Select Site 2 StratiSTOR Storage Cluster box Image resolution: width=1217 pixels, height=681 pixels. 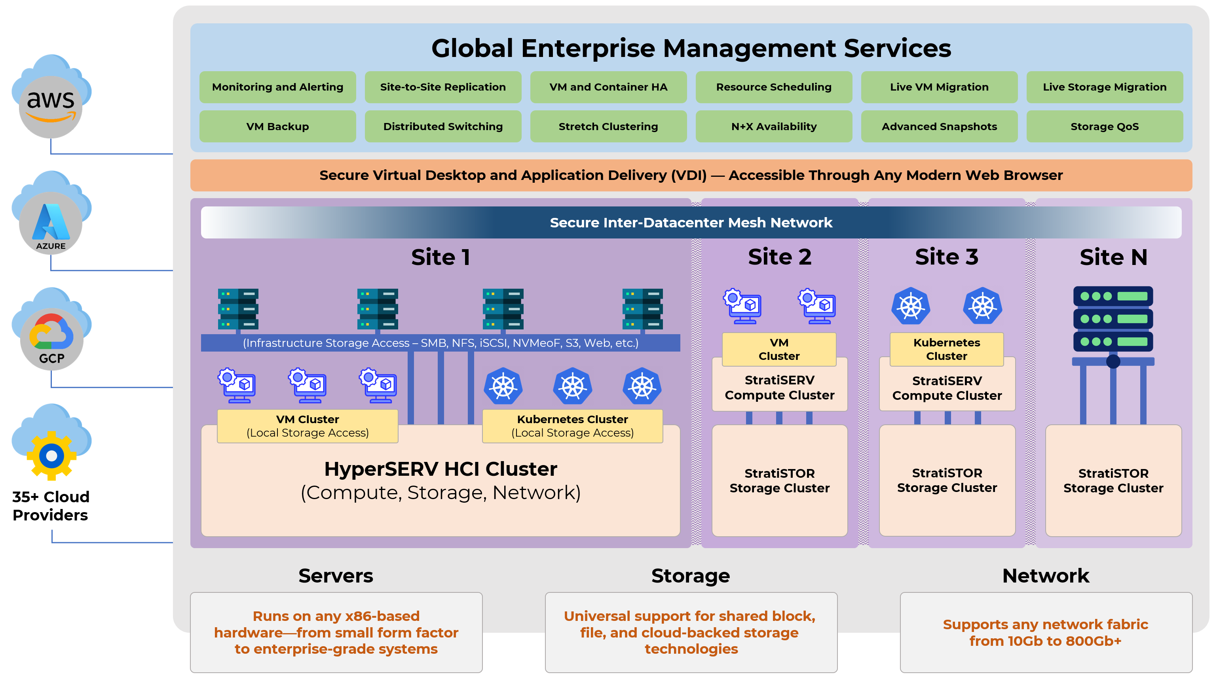[780, 481]
